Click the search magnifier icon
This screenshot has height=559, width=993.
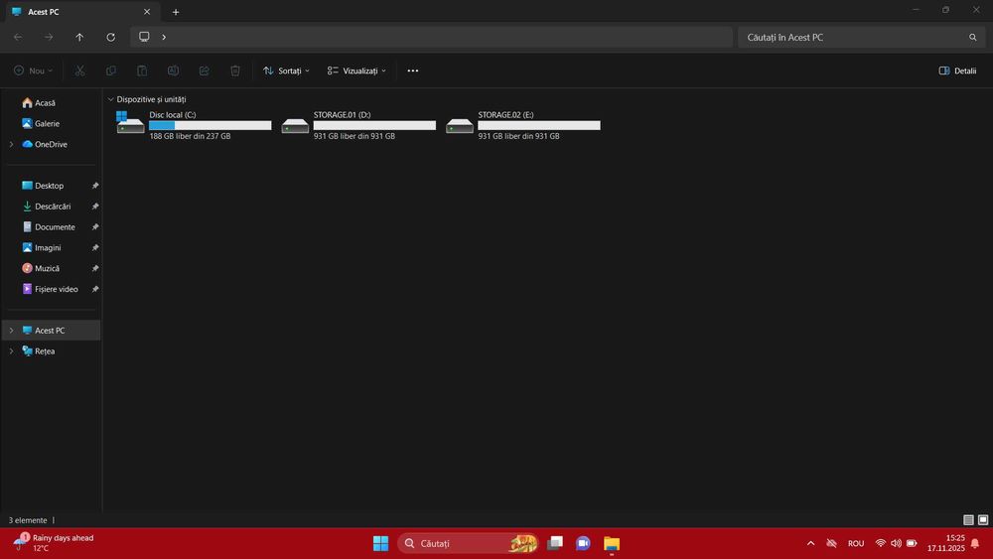tap(973, 38)
